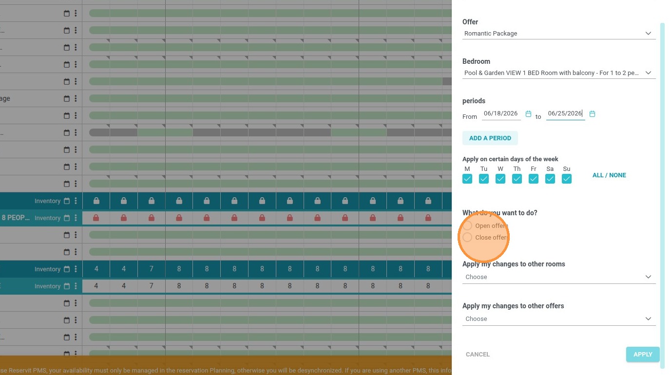Expand 'Apply my changes to other rooms' dropdown

coord(559,277)
